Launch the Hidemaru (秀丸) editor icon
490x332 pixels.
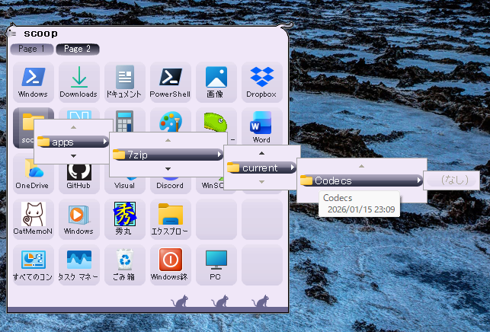(x=124, y=219)
